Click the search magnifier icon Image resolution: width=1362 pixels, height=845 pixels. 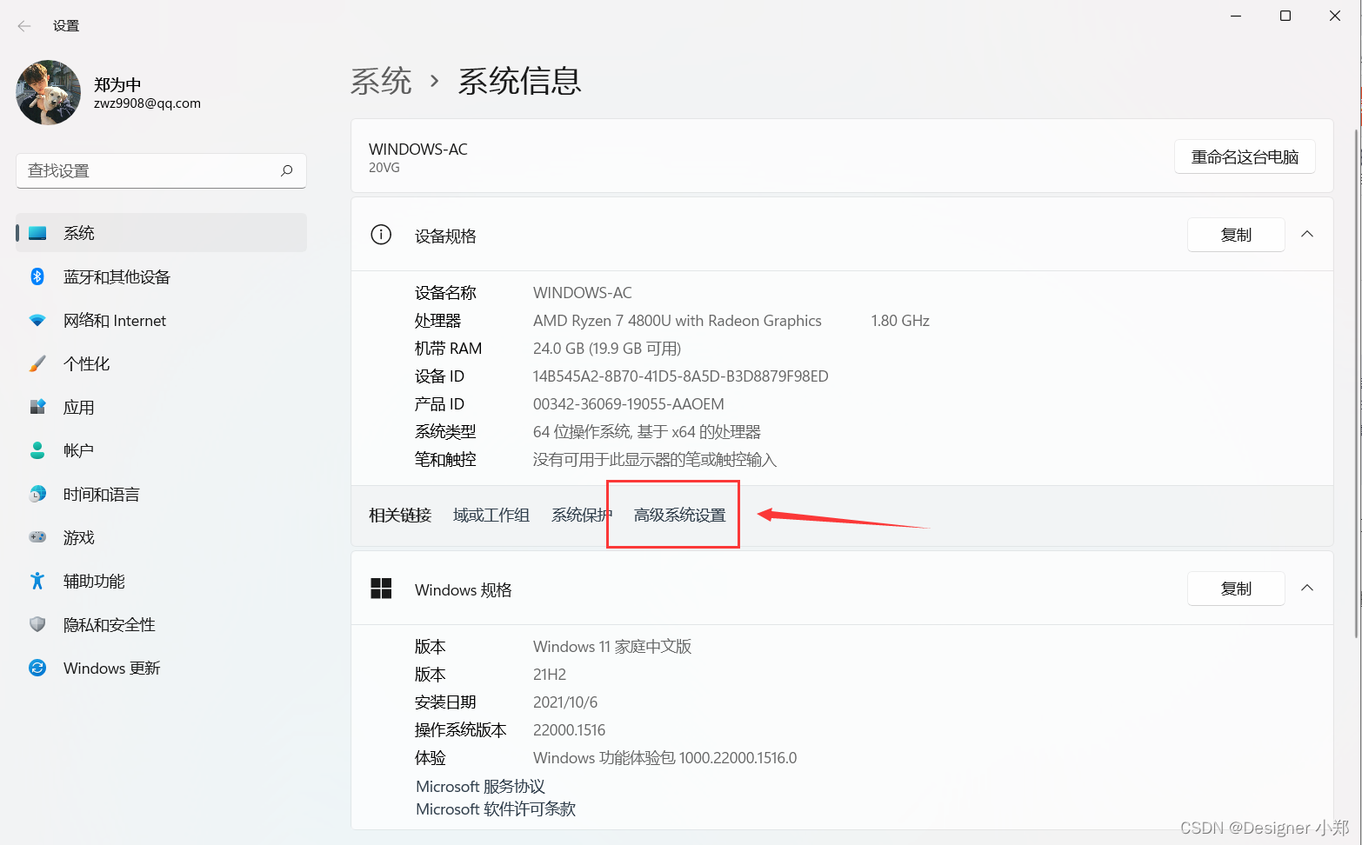point(287,170)
